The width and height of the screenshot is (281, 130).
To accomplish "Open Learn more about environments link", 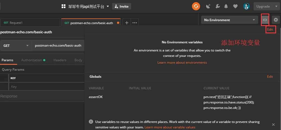I will (x=182, y=62).
